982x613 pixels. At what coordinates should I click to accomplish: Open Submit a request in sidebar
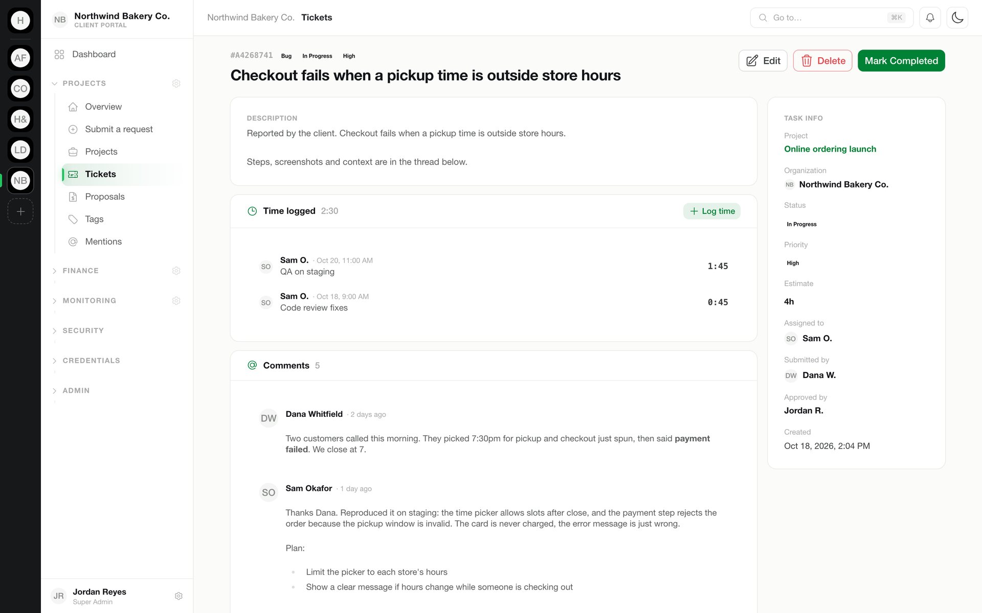click(122, 129)
